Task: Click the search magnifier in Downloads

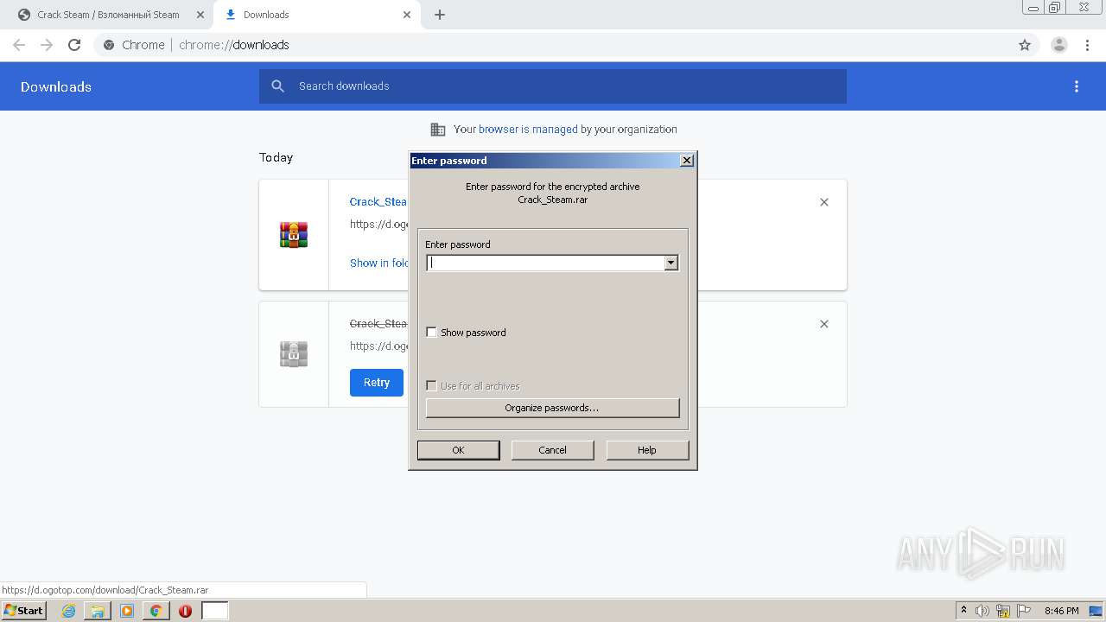Action: pos(277,86)
